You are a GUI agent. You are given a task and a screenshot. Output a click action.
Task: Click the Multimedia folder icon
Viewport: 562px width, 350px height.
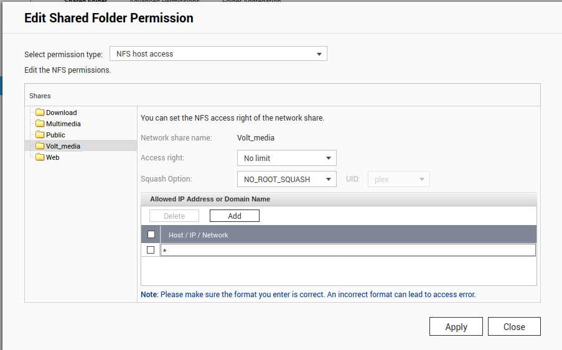[40, 124]
